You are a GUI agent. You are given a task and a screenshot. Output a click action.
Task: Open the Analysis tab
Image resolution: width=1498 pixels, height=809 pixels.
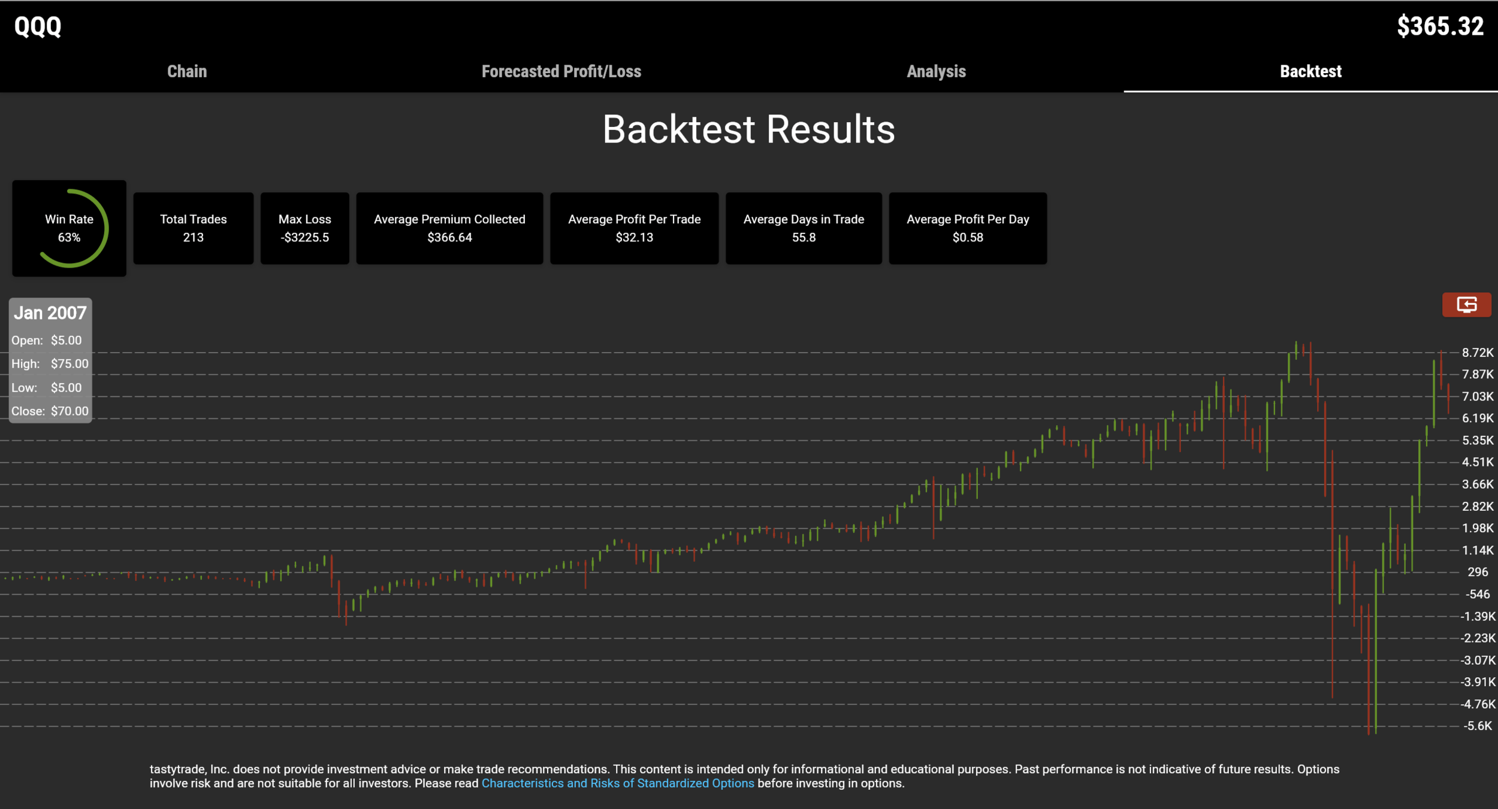[936, 71]
